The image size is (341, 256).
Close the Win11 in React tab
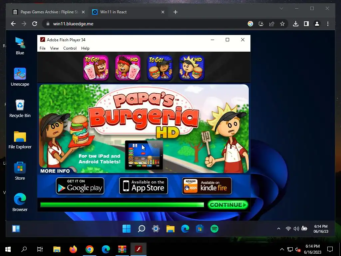tap(163, 12)
